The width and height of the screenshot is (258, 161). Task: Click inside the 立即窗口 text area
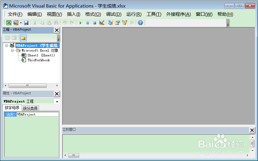tap(156, 144)
